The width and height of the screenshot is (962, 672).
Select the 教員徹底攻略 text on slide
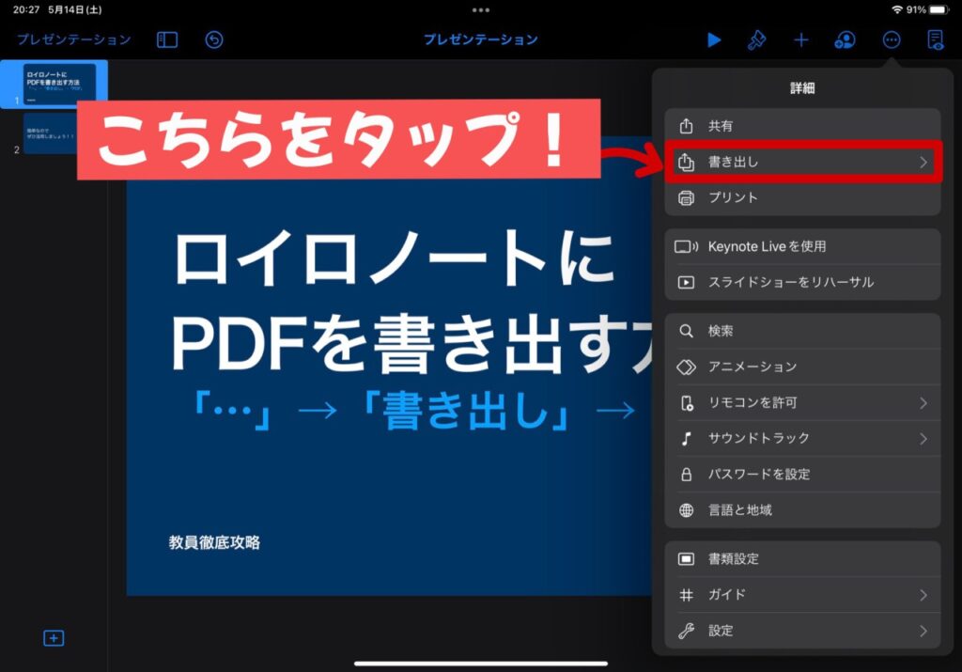[214, 542]
